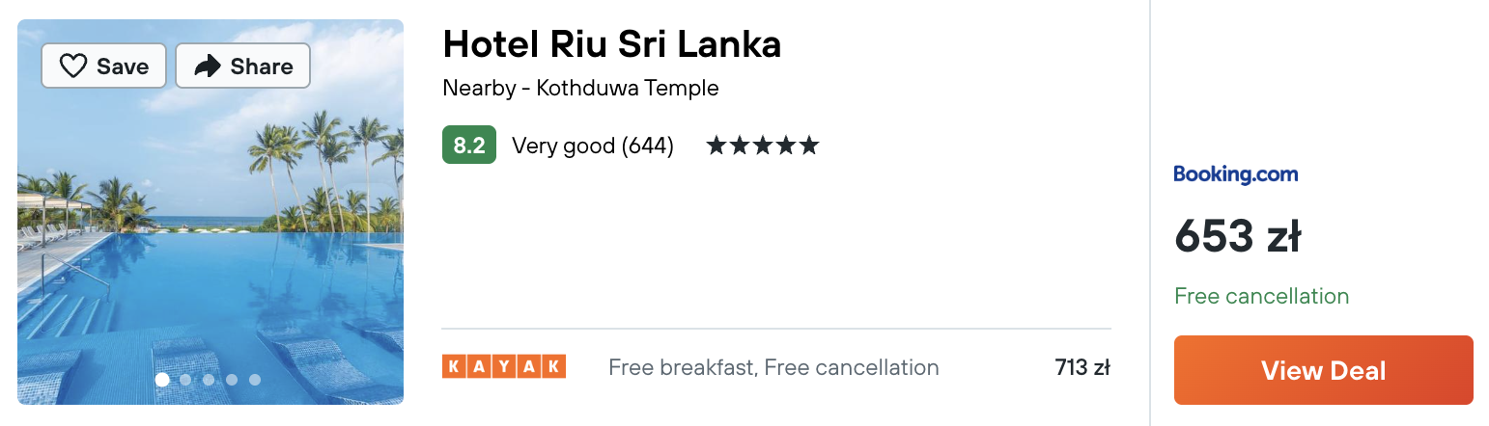Click the KAYAK logo
1489x426 pixels.
(504, 366)
